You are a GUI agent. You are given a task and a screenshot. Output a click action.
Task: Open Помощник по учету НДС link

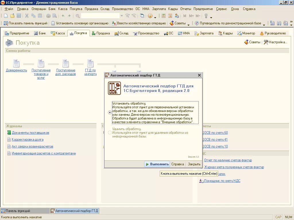click(x=222, y=181)
